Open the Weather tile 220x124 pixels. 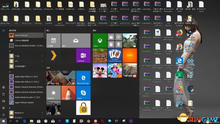(x=54, y=93)
